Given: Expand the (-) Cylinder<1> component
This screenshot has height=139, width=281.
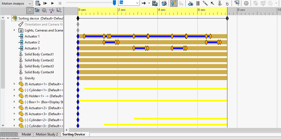Looking at the screenshot, I should [x=14, y=90].
